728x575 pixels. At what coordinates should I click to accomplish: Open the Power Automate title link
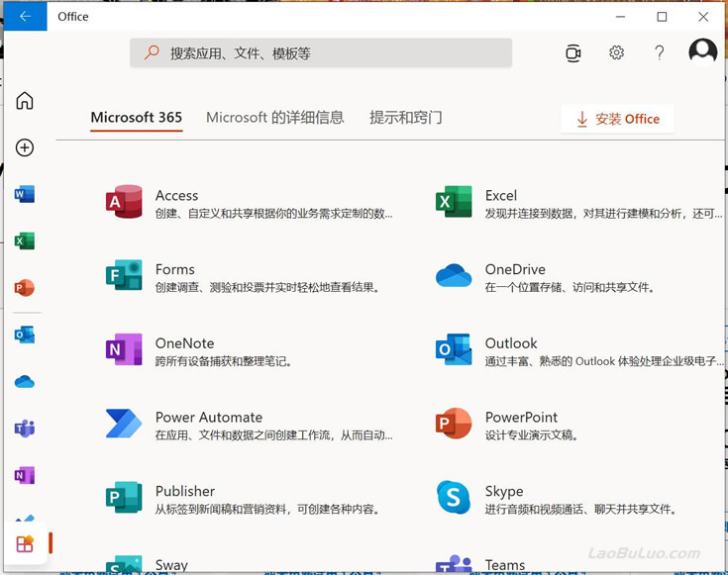click(209, 418)
